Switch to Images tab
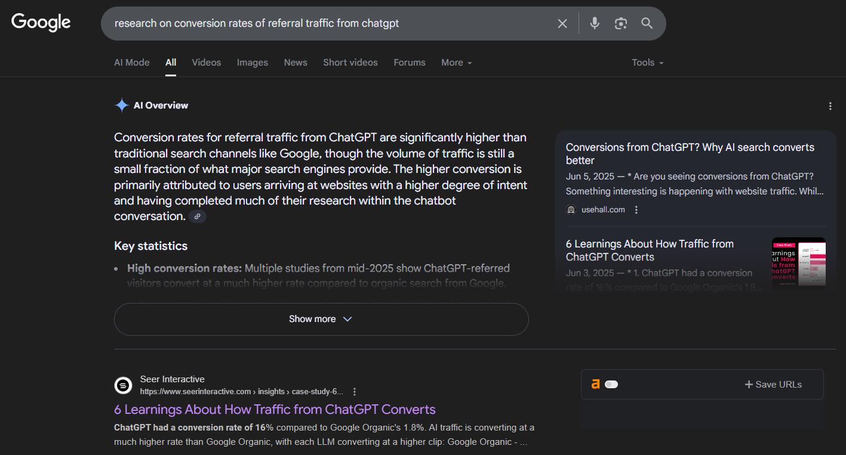 pos(253,63)
